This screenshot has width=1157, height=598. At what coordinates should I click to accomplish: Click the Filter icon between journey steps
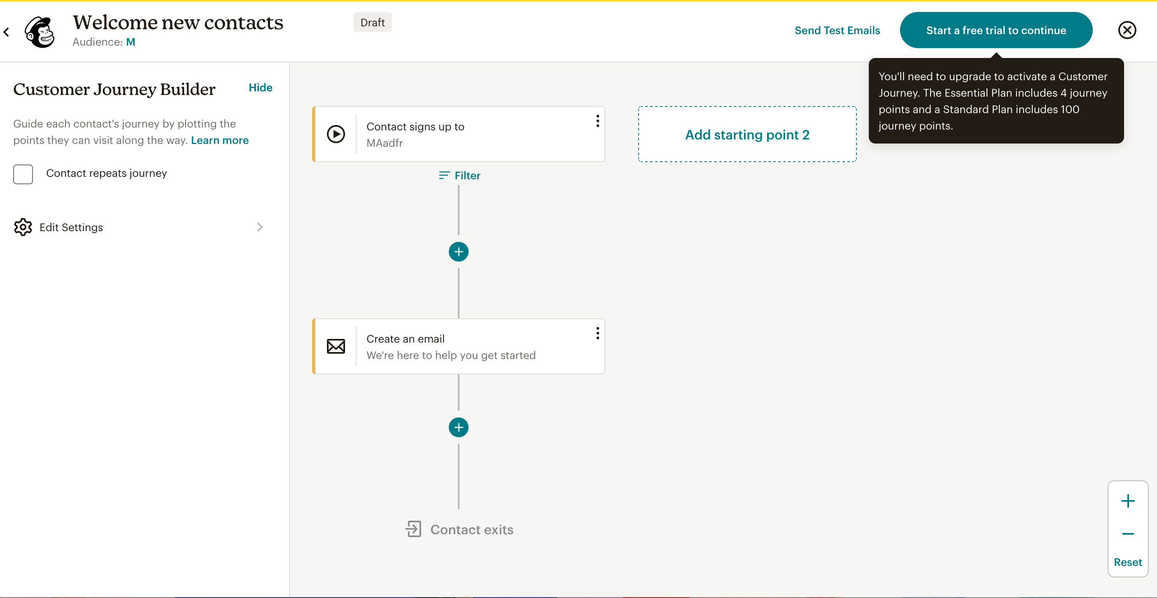click(x=443, y=176)
